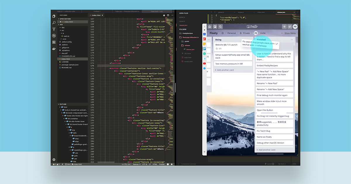Open Trello boards icon button

coord(215,26)
